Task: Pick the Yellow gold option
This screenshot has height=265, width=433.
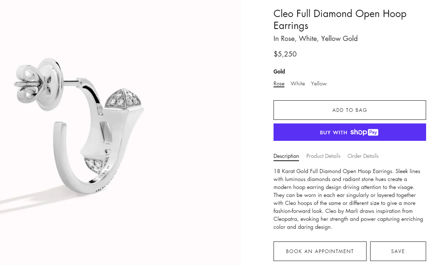Action: 319,84
